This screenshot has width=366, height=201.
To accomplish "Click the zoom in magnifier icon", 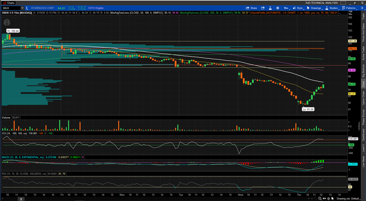I will pyautogui.click(x=320, y=199).
